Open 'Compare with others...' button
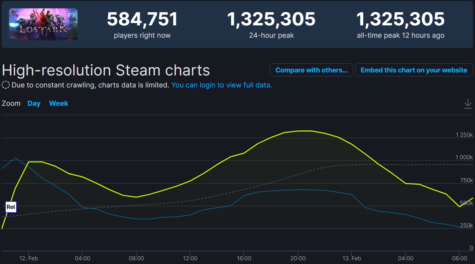 (311, 70)
